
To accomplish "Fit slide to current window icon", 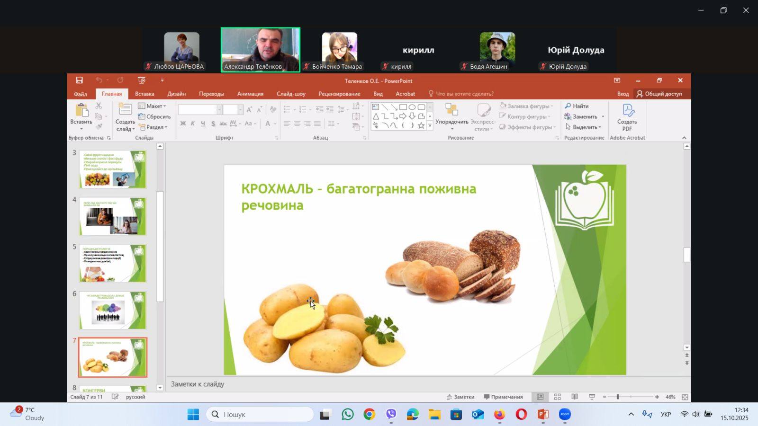I will pyautogui.click(x=685, y=397).
